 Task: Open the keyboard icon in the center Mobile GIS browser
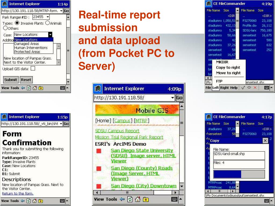click(x=174, y=199)
